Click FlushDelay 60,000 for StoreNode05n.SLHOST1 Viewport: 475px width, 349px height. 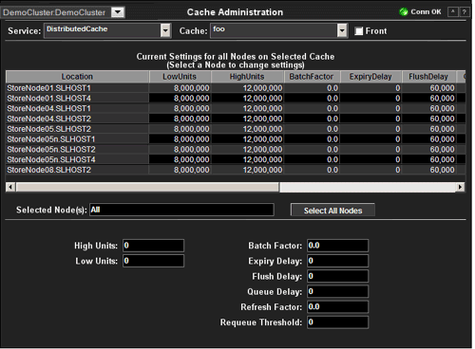[442, 139]
